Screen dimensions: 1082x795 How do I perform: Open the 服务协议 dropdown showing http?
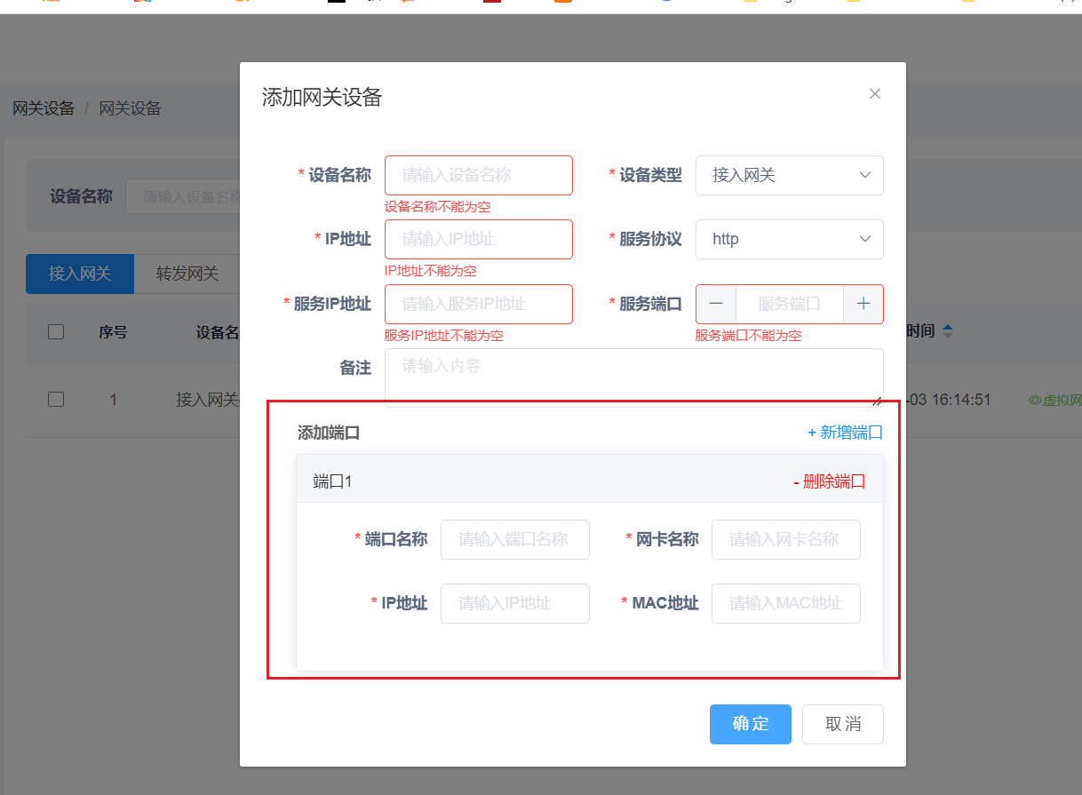(789, 239)
